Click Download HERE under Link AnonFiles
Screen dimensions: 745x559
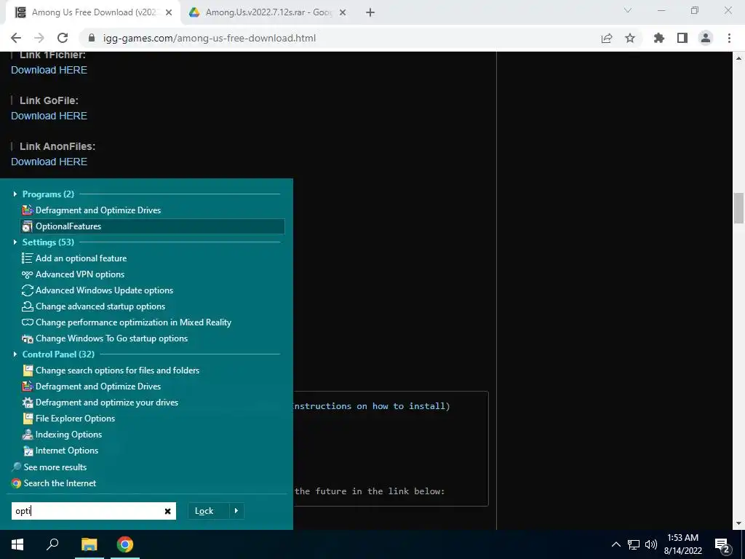coord(49,162)
